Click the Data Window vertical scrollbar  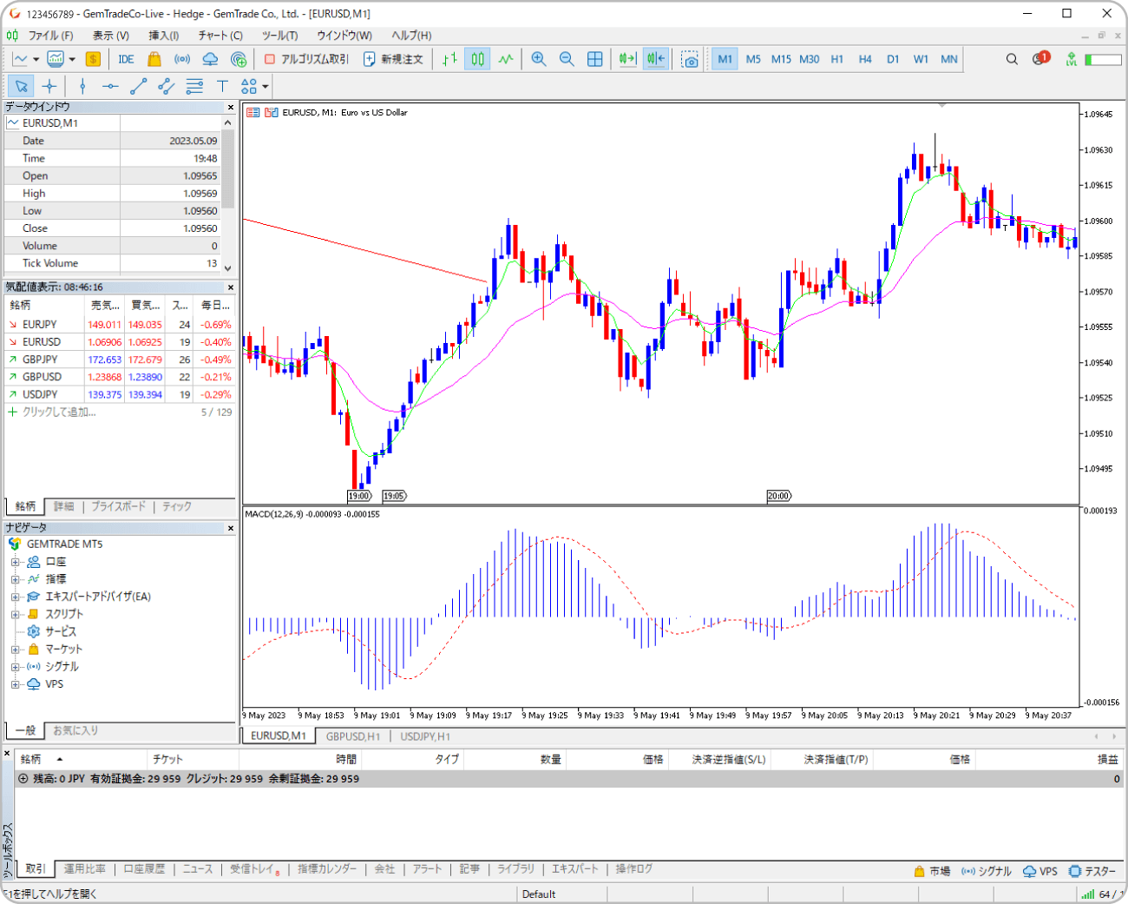[x=228, y=194]
